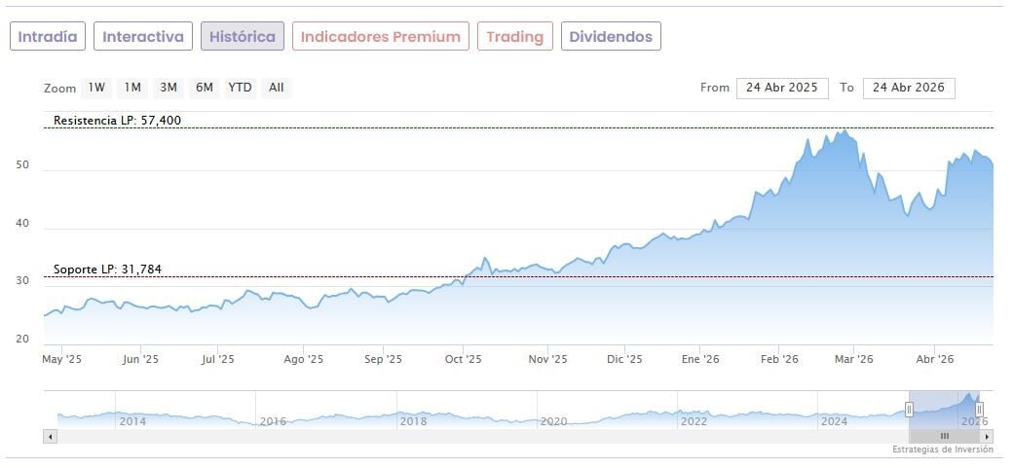The height and width of the screenshot is (468, 1013).
Task: Click the From date field
Action: pos(781,88)
